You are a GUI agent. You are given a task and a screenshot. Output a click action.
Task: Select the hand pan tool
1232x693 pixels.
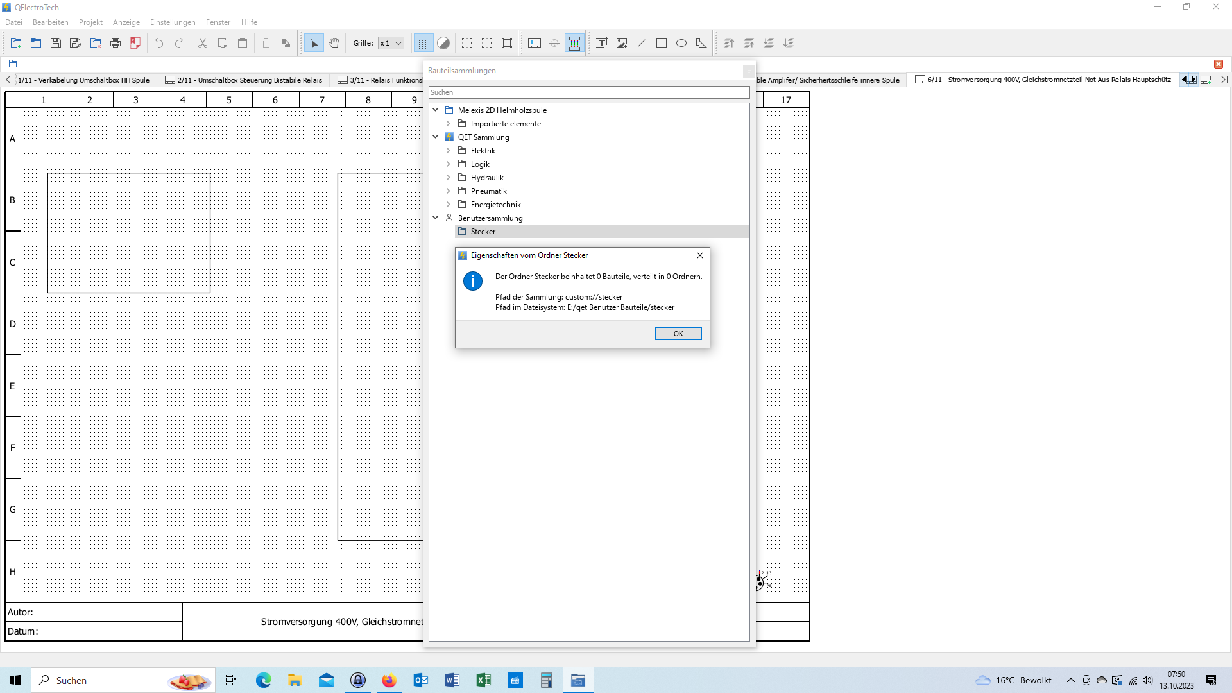[334, 43]
